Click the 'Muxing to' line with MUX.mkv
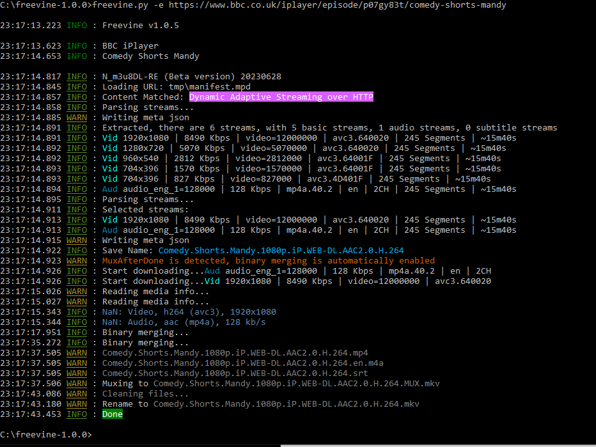 [271, 384]
